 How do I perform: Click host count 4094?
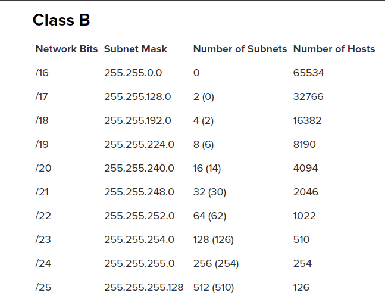305,169
